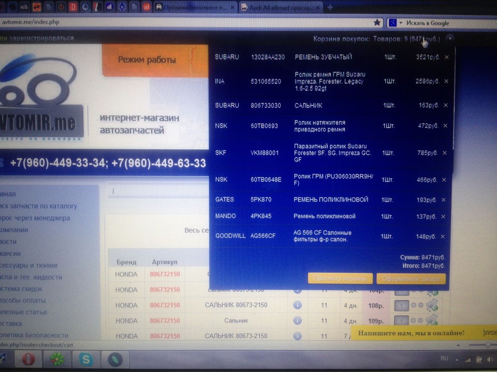Remove GOODWILL AG566CF filter from cart
The width and height of the screenshot is (497, 372).
point(443,237)
